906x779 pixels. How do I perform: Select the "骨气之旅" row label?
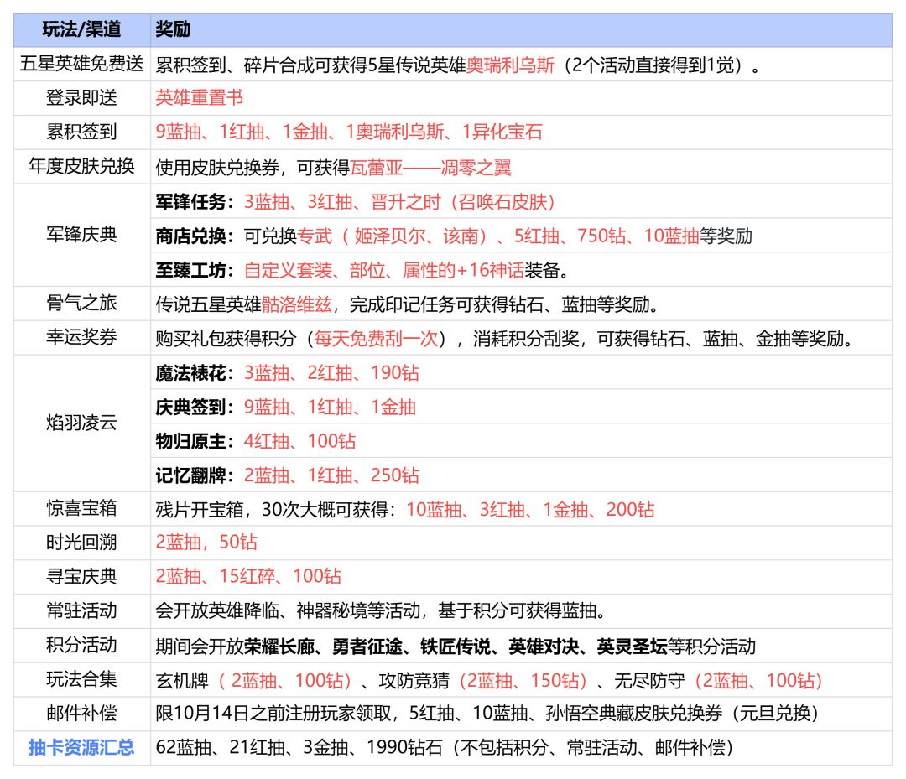[x=81, y=303]
